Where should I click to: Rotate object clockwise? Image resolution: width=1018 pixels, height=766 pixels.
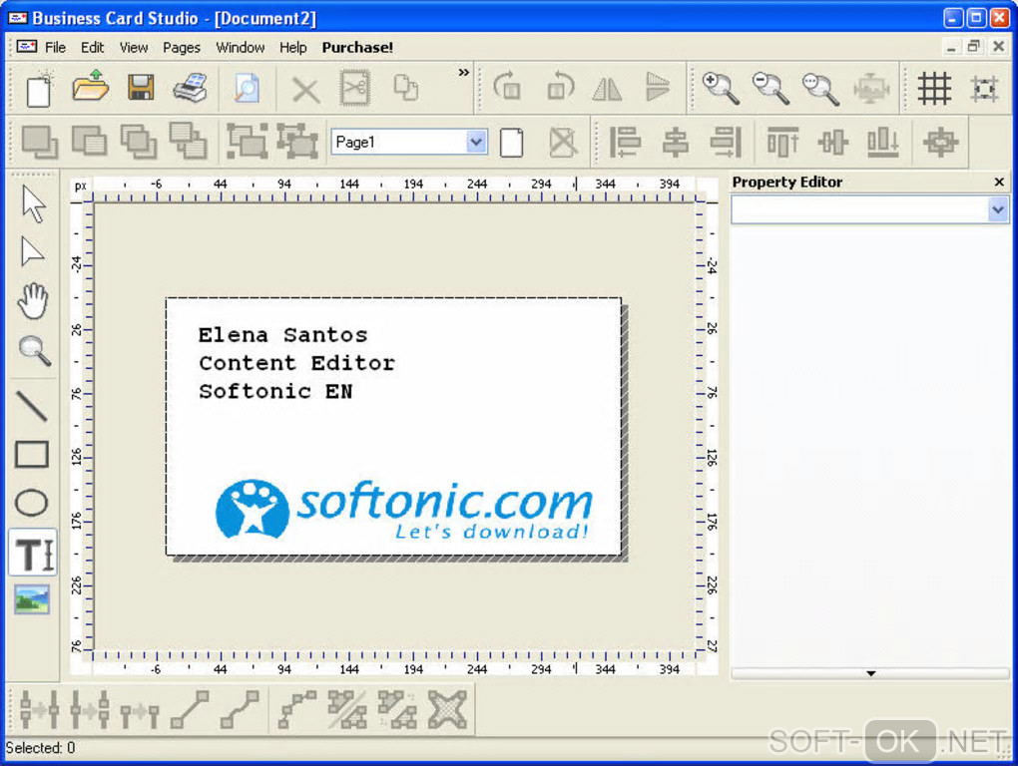508,86
